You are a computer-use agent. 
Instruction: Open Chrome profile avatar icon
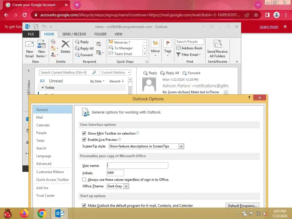pyautogui.click(x=277, y=15)
